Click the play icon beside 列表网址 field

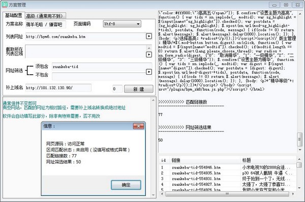[149, 36]
